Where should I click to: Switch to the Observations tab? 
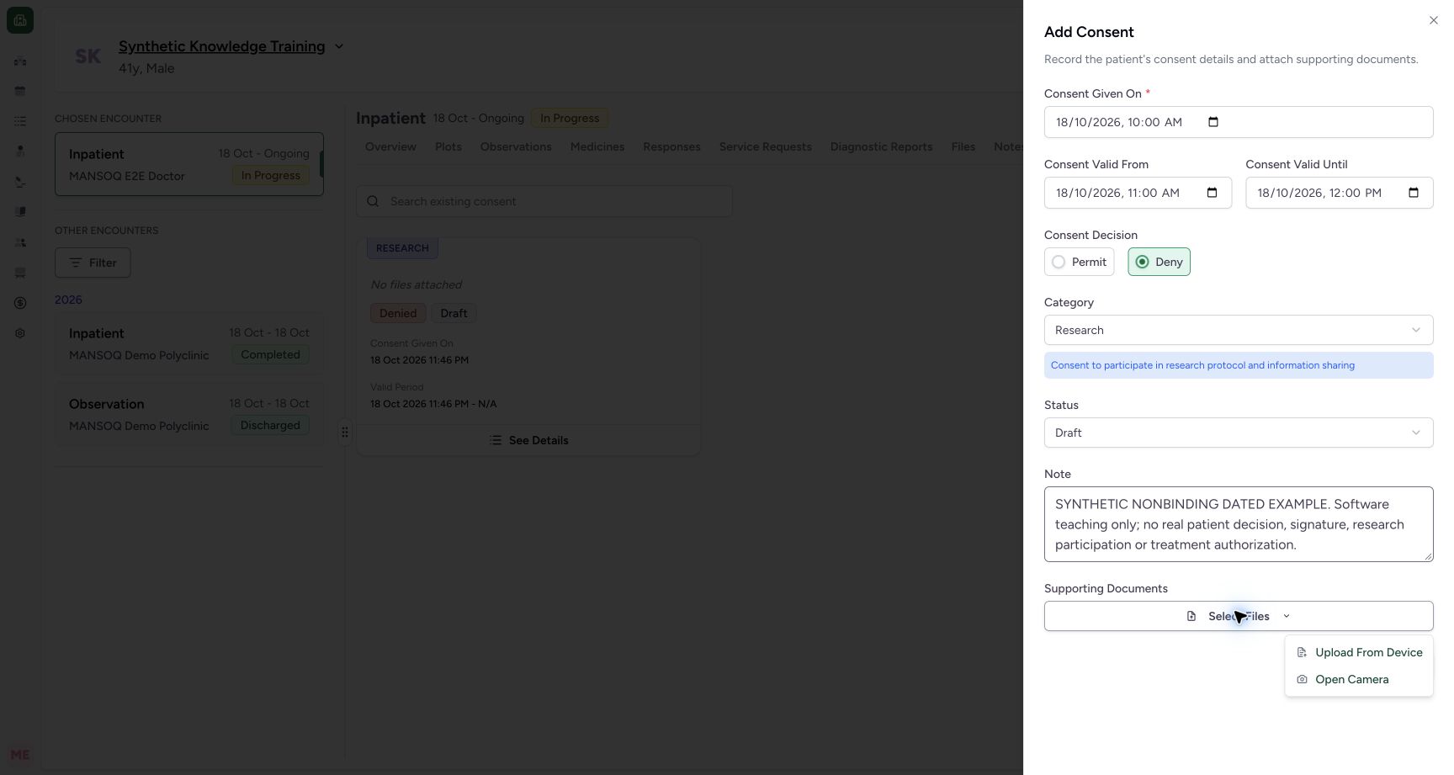[x=516, y=146]
